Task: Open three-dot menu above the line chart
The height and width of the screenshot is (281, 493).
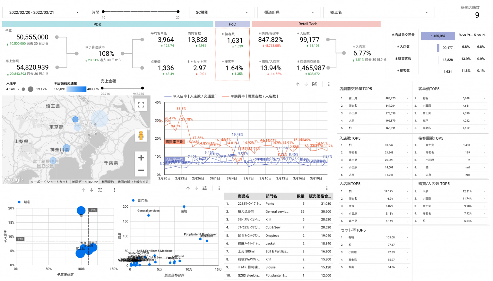Action: pos(329,84)
